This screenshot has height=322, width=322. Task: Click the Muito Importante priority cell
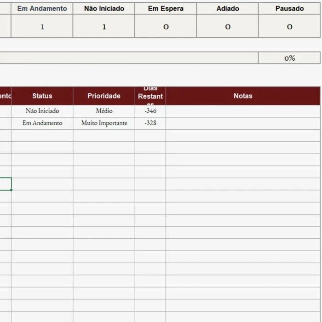click(104, 123)
